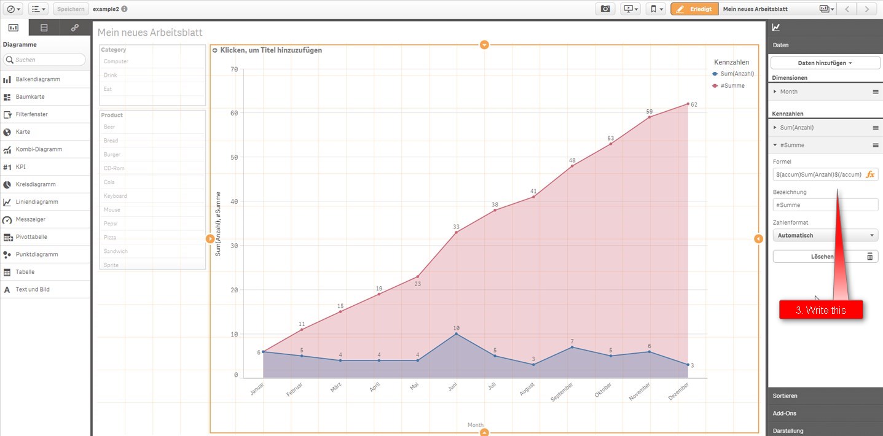Select Kreisdiagramm chart type
This screenshot has height=436, width=883.
click(45, 184)
